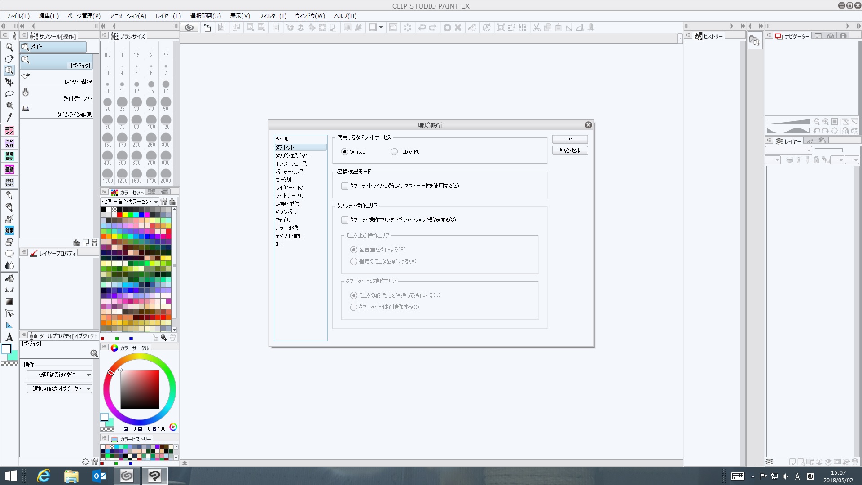
Task: Enable mouse mode in tablet driver checkbox
Action: 345,186
